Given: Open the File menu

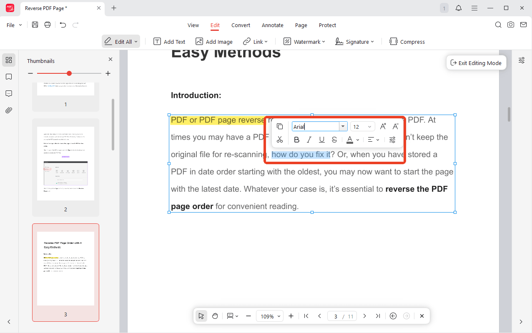Looking at the screenshot, I should click(14, 25).
